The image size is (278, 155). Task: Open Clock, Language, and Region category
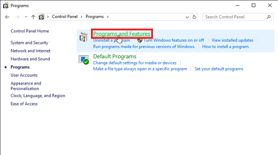click(38, 96)
